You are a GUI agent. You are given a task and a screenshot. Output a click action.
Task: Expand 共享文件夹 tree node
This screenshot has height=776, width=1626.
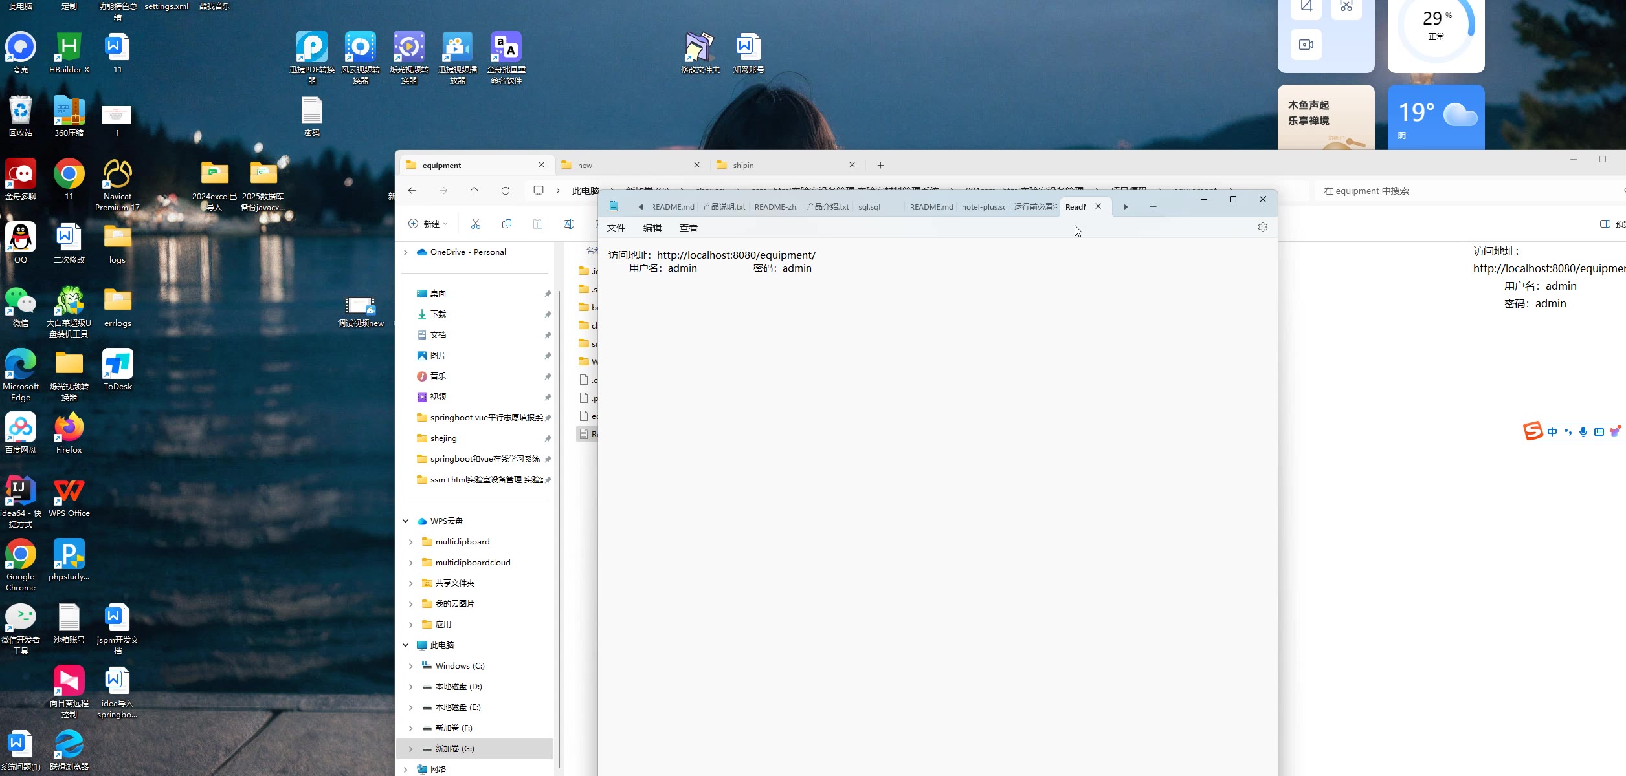coord(411,583)
